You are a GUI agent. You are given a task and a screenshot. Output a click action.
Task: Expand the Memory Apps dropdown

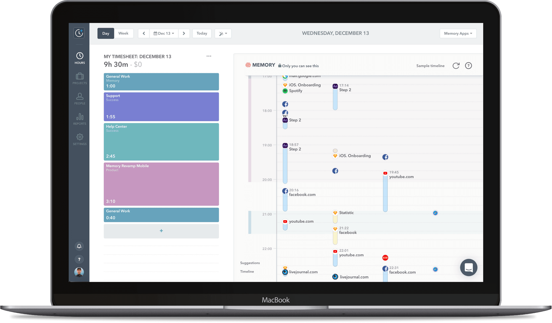point(458,33)
